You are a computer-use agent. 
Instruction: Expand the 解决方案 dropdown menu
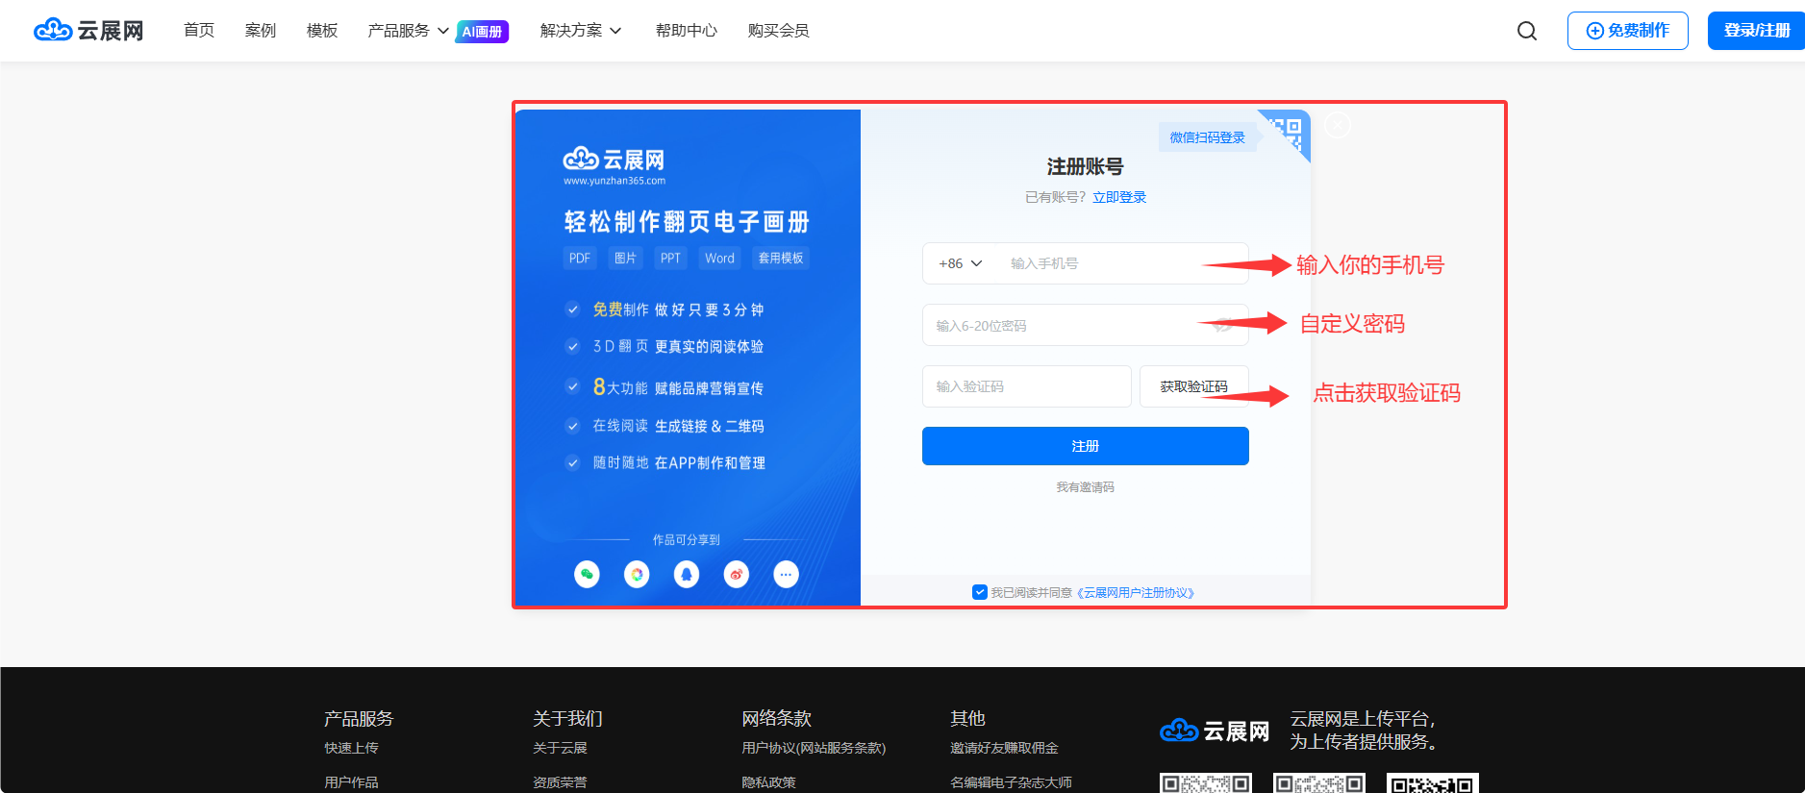(580, 31)
